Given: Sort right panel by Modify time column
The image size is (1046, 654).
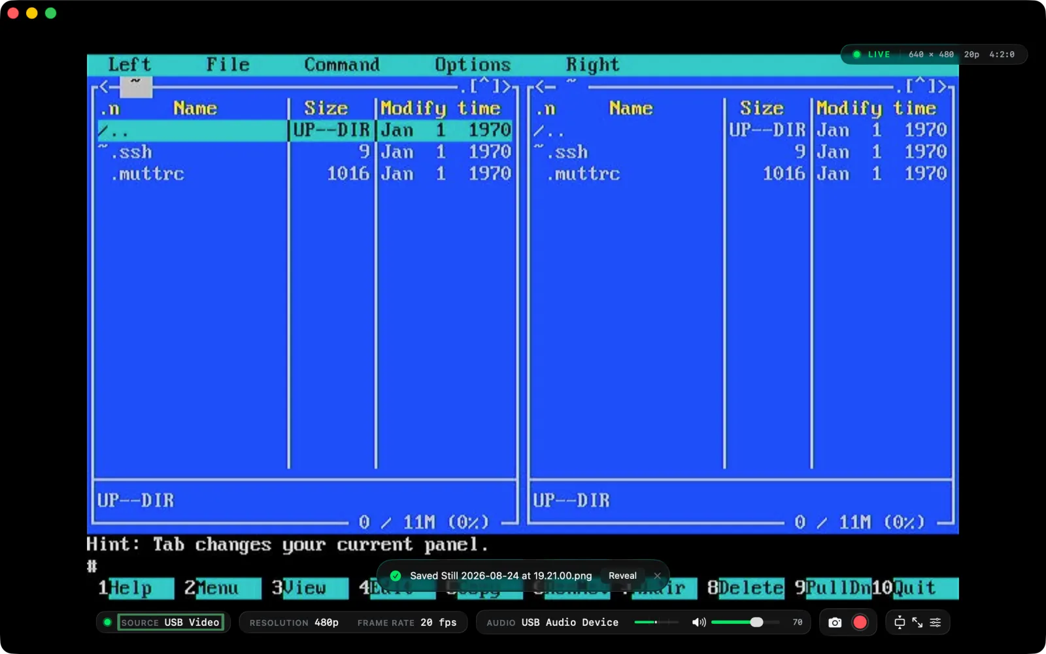Looking at the screenshot, I should coord(877,109).
